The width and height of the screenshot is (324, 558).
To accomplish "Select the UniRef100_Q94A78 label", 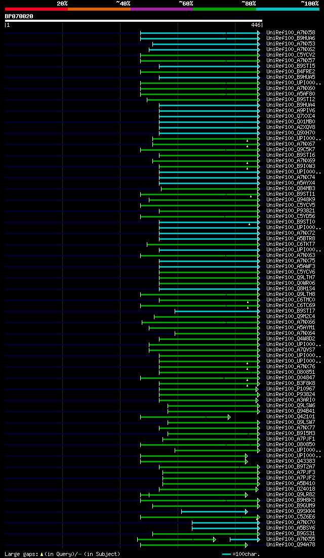I will coord(291,545).
